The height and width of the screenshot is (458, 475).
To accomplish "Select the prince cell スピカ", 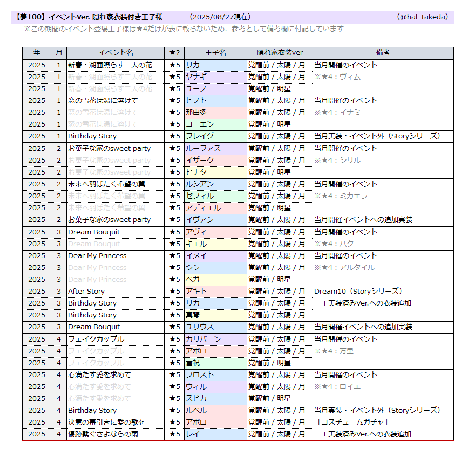I will (215, 398).
